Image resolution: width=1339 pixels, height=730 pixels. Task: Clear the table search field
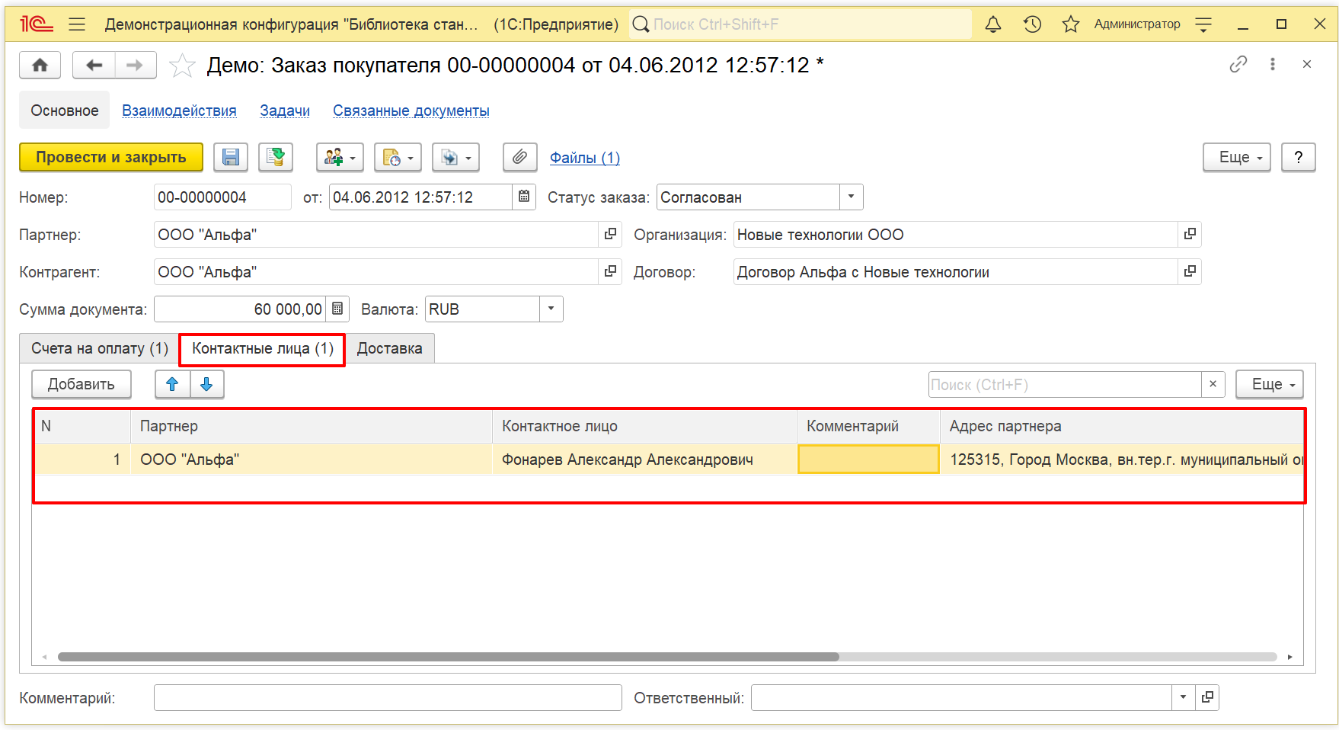1213,384
